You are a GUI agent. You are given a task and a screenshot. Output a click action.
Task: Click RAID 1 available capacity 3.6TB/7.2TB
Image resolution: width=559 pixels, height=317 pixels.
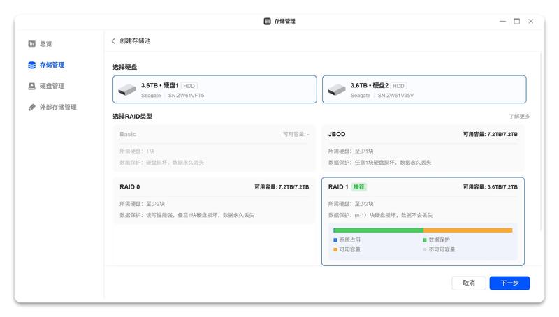pyautogui.click(x=491, y=187)
